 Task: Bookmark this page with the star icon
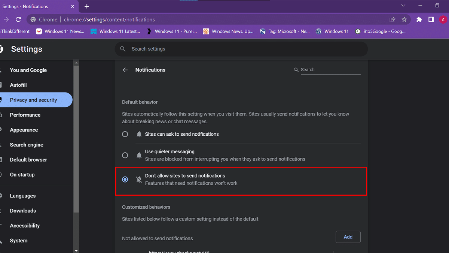pos(404,19)
